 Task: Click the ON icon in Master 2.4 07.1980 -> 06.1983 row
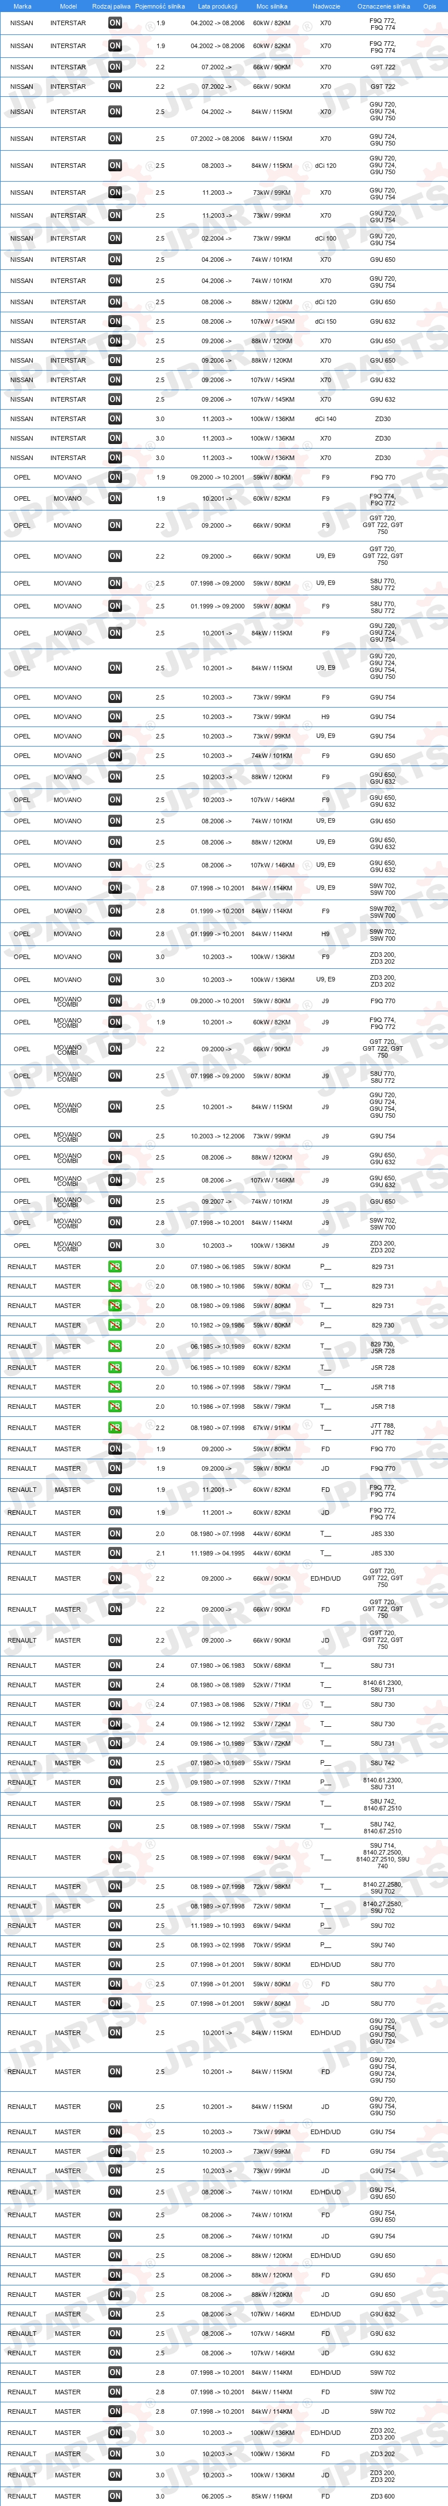click(x=115, y=1666)
